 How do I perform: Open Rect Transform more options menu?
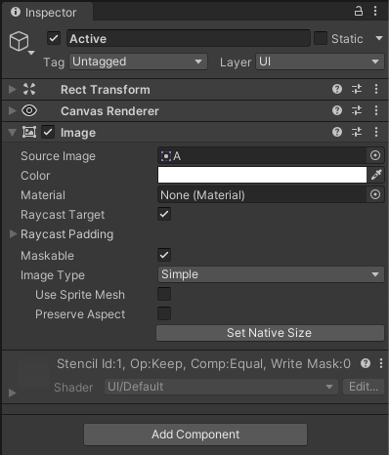[376, 89]
